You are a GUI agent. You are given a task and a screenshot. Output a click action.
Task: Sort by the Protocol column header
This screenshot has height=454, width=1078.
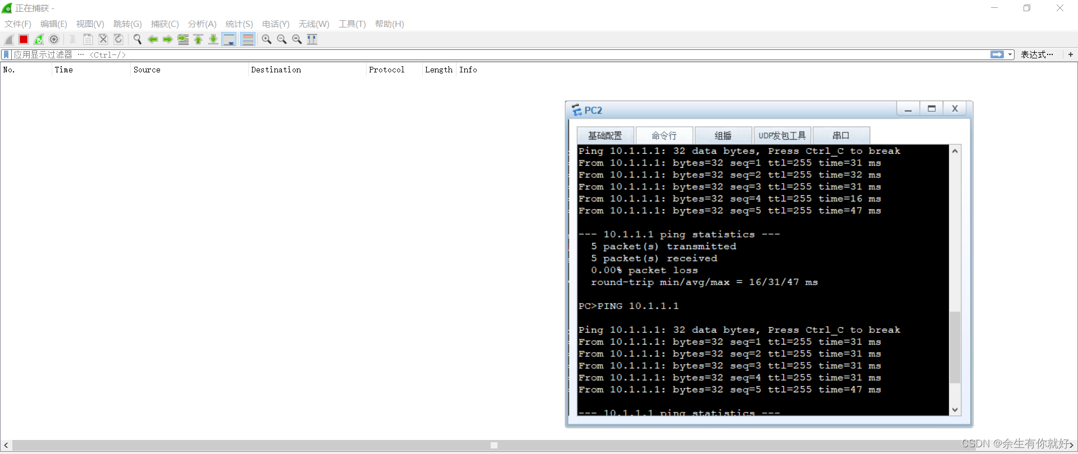394,70
